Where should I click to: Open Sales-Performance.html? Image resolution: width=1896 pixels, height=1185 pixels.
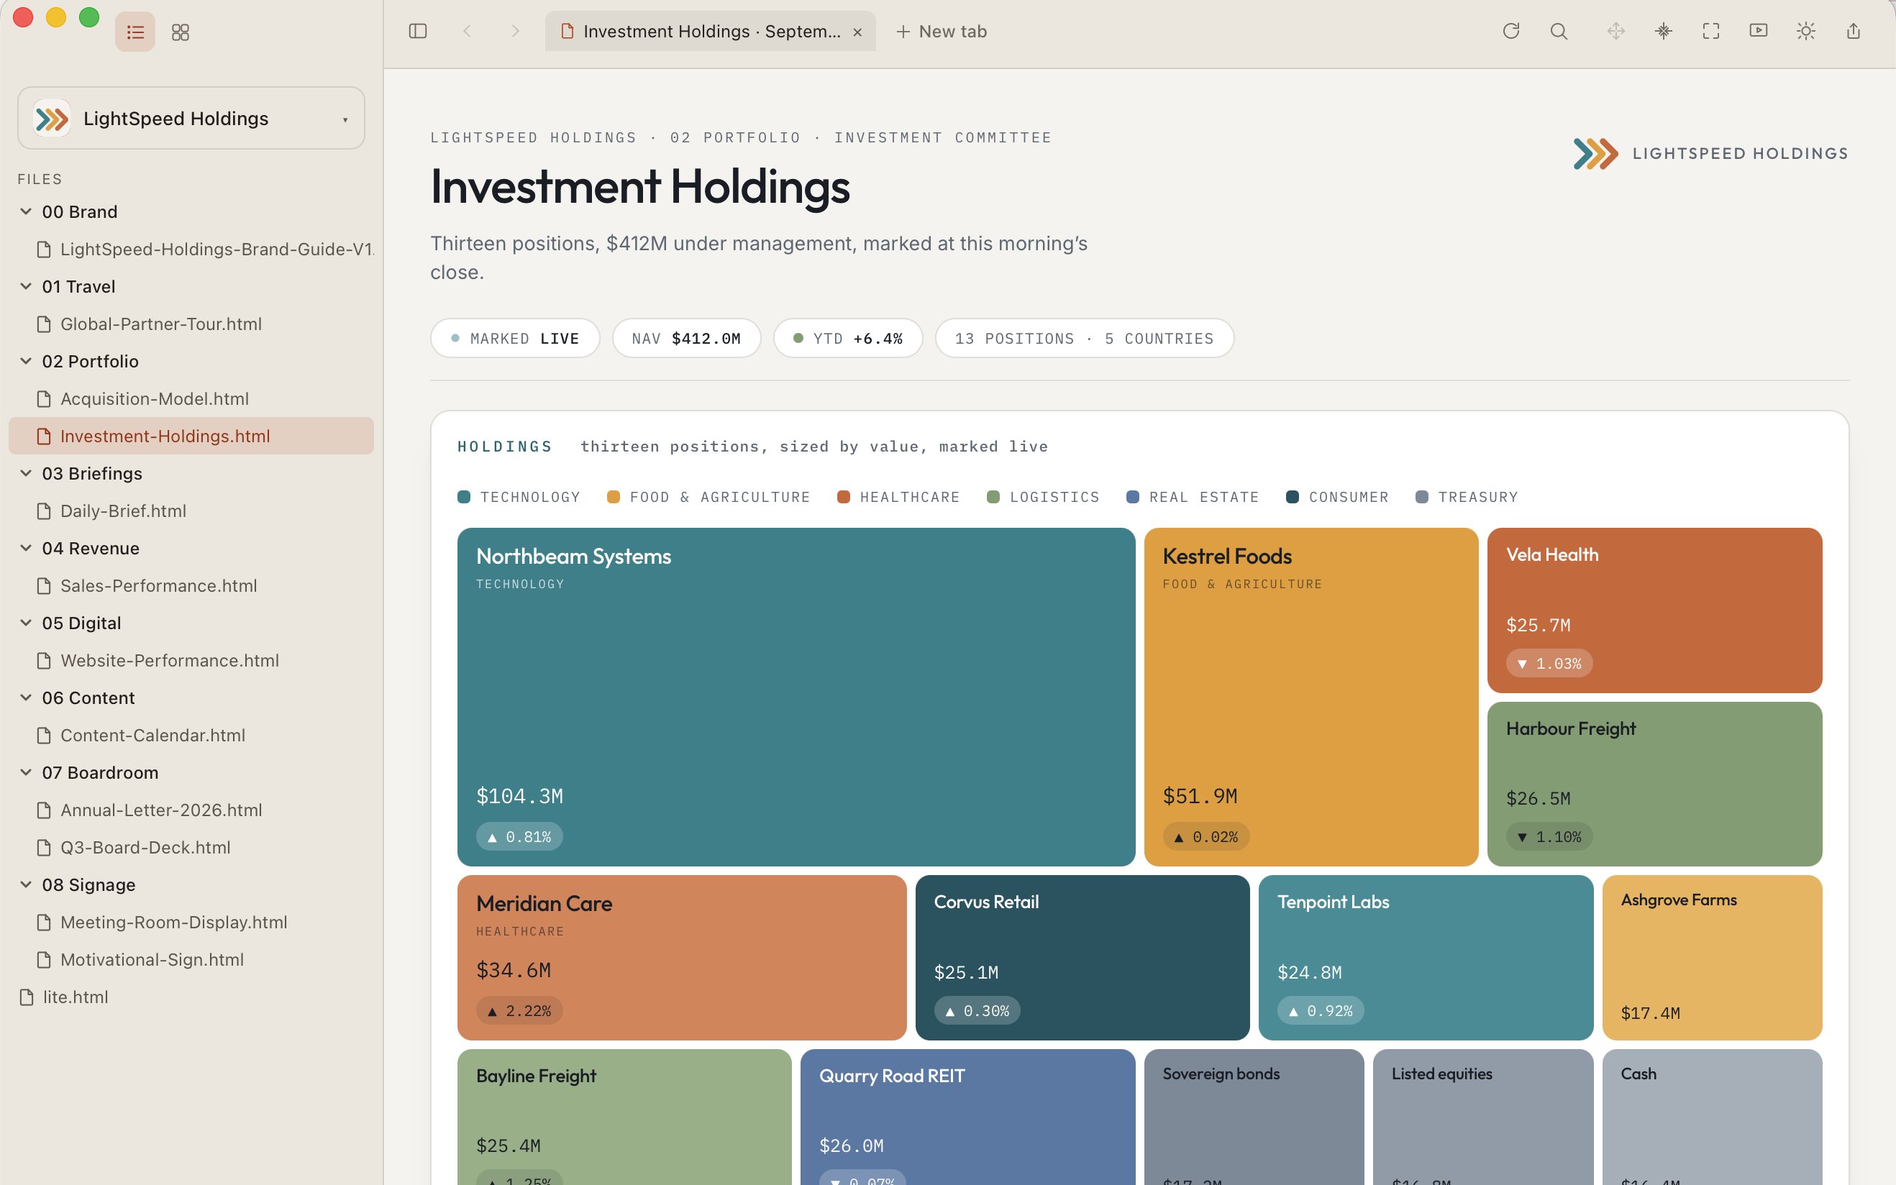(x=191, y=585)
